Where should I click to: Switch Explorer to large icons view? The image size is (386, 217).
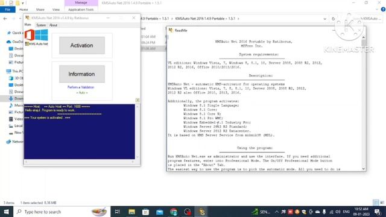pos(382,203)
